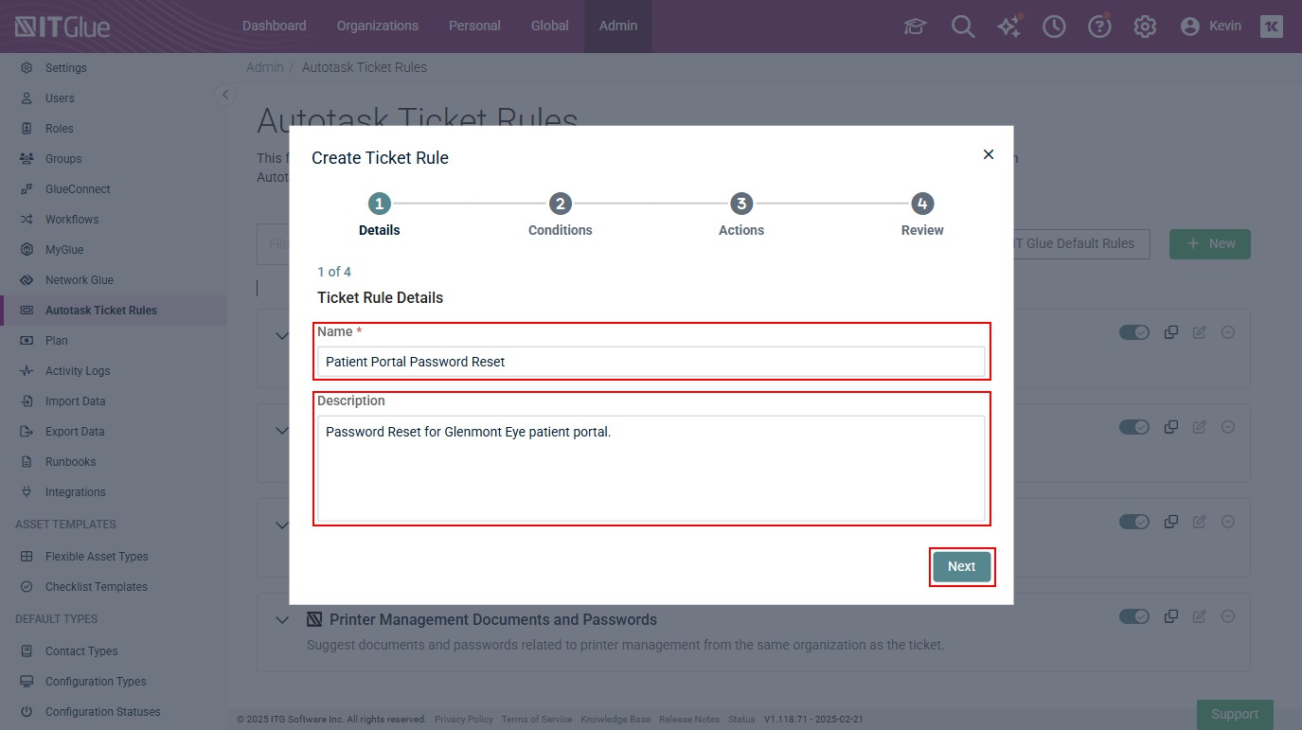Jump to step 2 Conditions
Viewport: 1302px width, 730px height.
click(x=561, y=216)
